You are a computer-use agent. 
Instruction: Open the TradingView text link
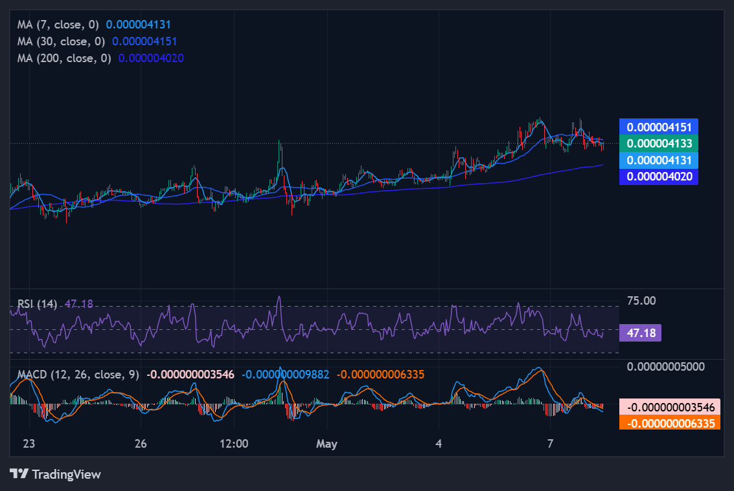(67, 474)
